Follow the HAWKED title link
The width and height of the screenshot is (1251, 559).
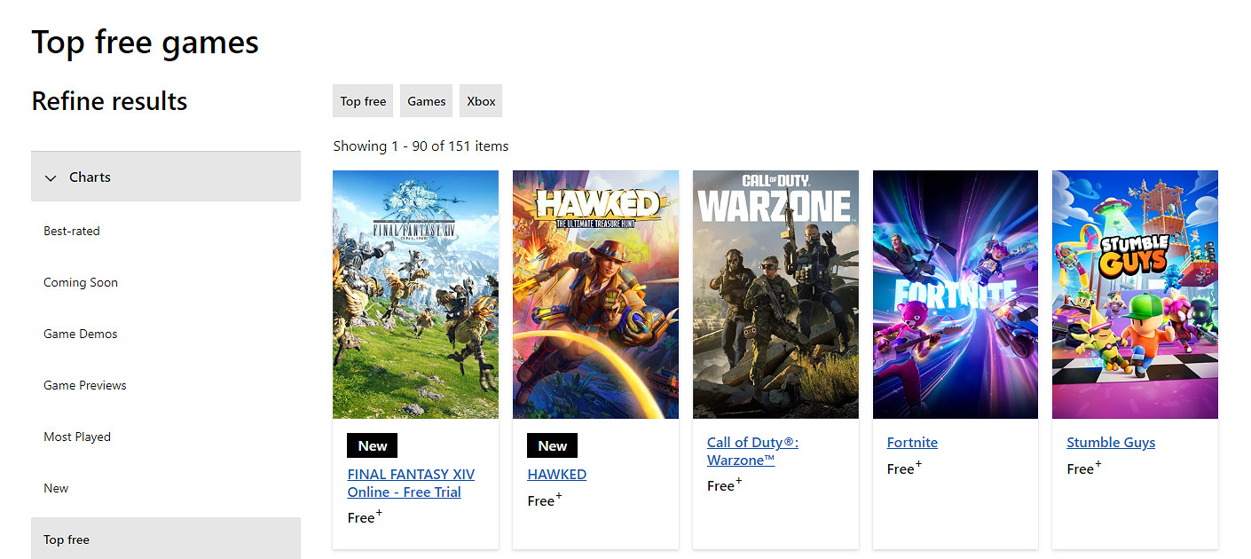tap(556, 474)
